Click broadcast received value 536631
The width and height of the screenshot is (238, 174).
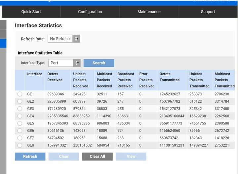124,116
